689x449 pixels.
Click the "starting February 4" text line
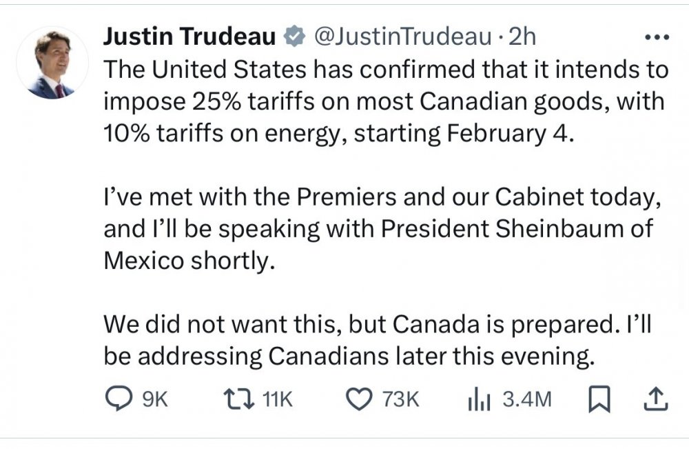point(463,133)
